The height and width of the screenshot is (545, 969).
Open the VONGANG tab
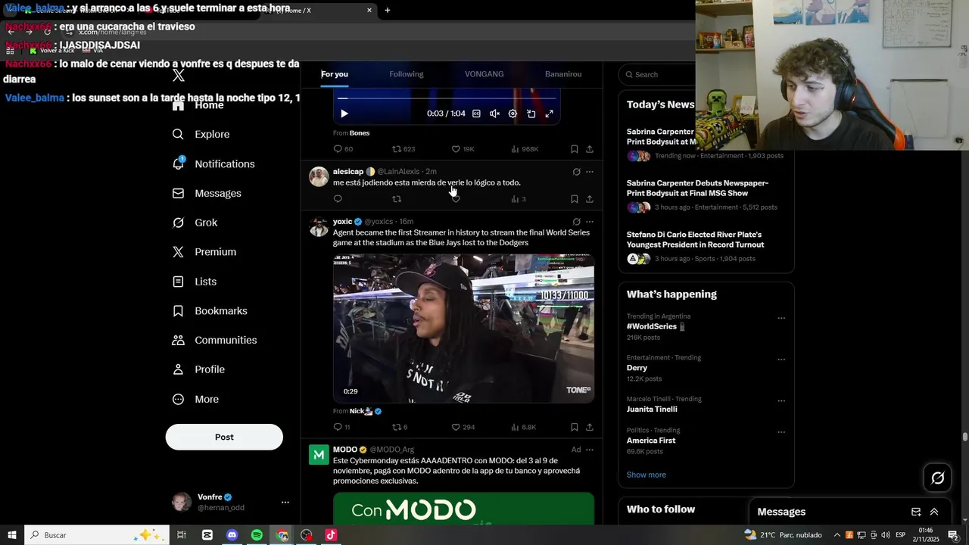tap(484, 74)
